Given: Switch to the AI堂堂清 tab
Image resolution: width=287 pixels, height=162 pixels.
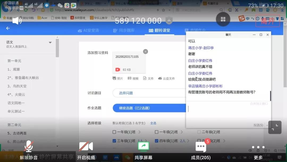Looking at the screenshot, I should (88, 30).
